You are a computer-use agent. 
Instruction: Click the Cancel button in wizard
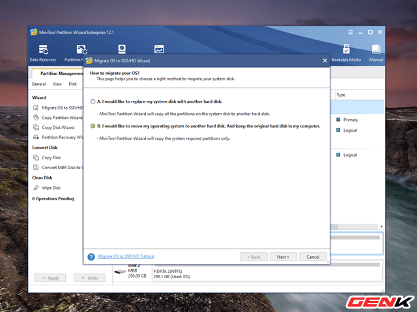coord(313,257)
